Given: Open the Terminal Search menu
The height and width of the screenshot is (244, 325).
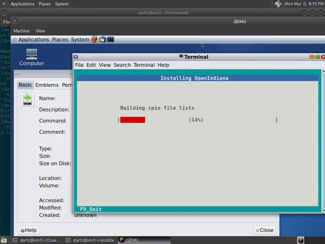Looking at the screenshot, I should coord(122,65).
